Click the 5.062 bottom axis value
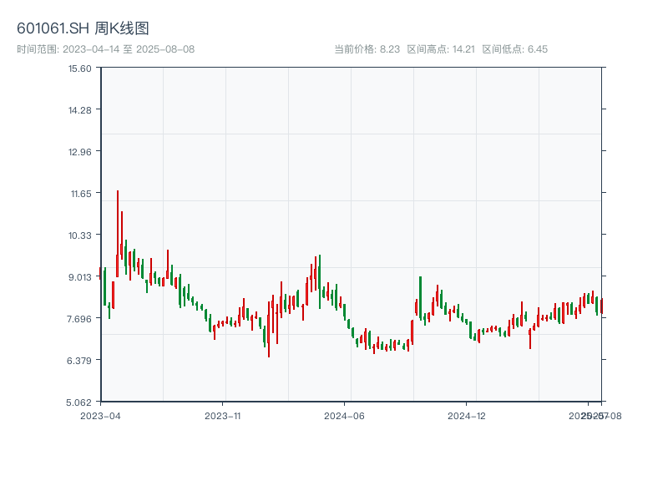This screenshot has height=501, width=668. (80, 402)
